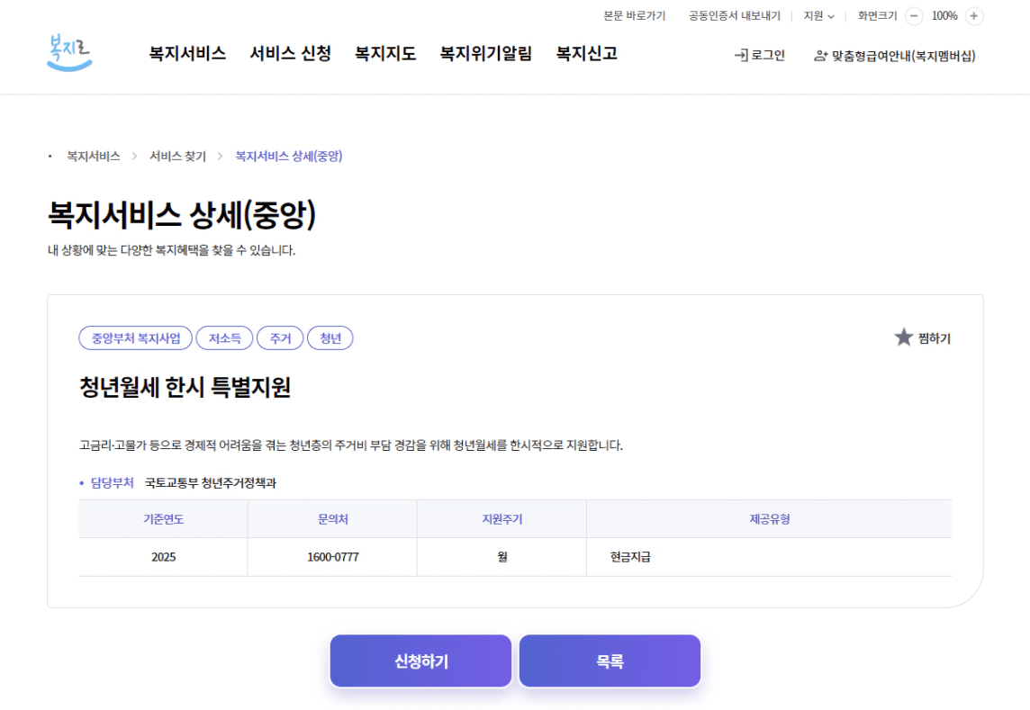
Task: Click the 100% screen size value
Action: [x=944, y=16]
